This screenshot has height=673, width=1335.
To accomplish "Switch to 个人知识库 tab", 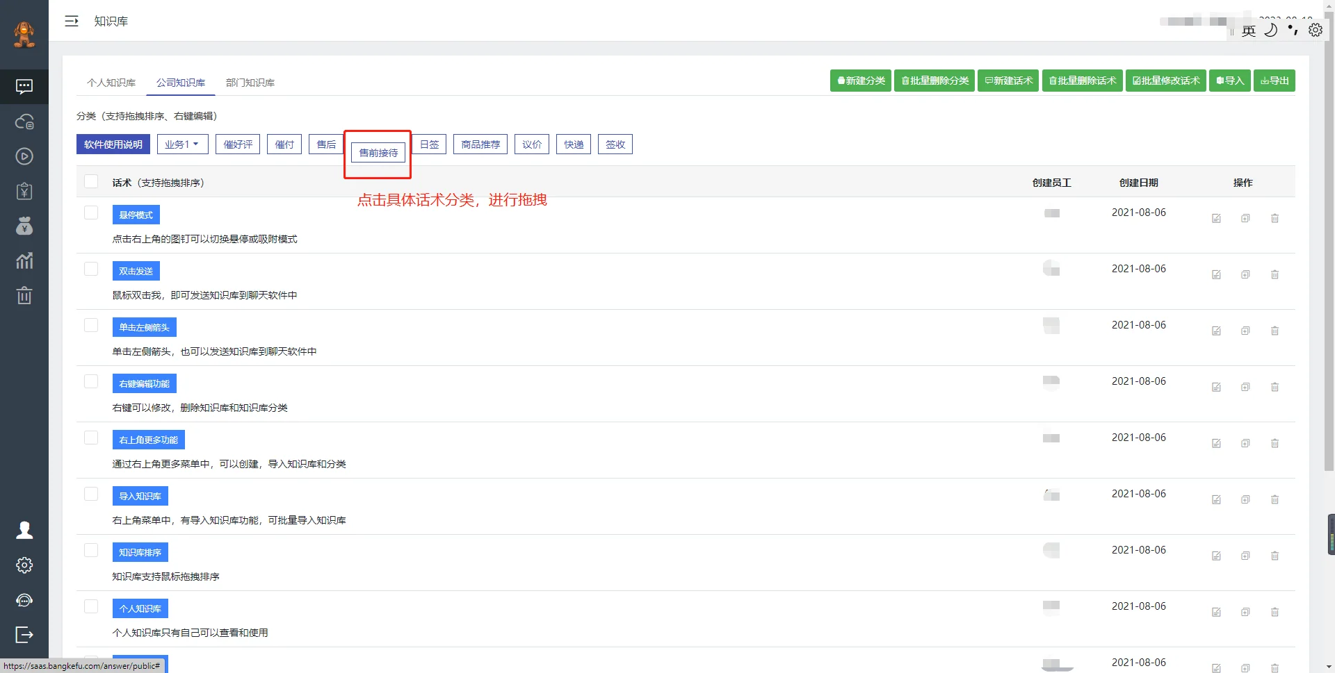I will 111,83.
